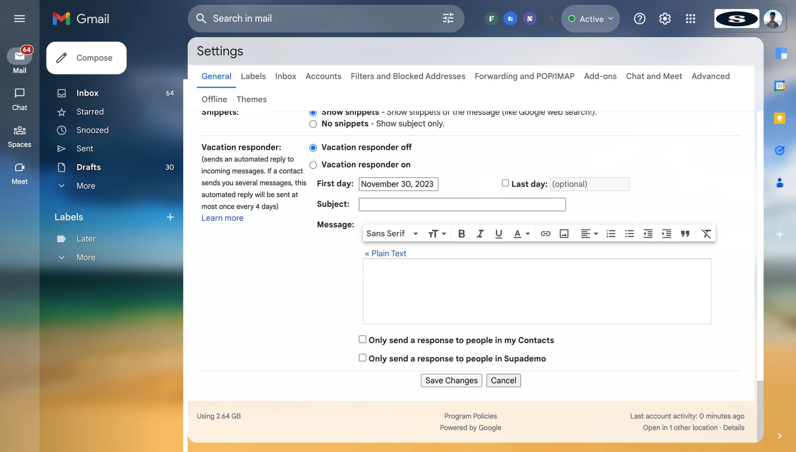
Task: Expand the Active status dropdown
Action: (x=591, y=19)
